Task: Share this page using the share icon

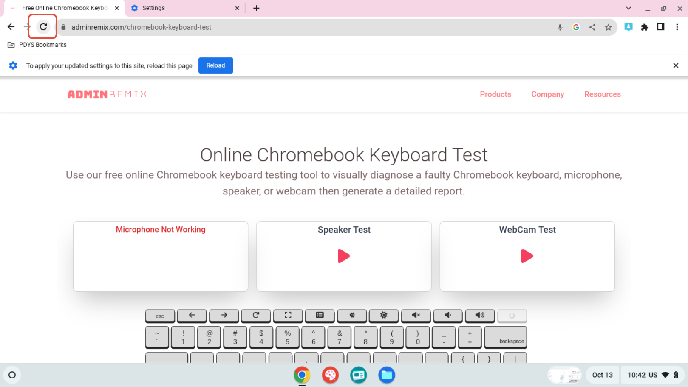Action: 592,27
